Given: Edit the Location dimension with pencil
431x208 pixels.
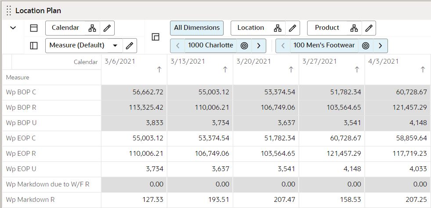Looking at the screenshot, I should pos(293,28).
